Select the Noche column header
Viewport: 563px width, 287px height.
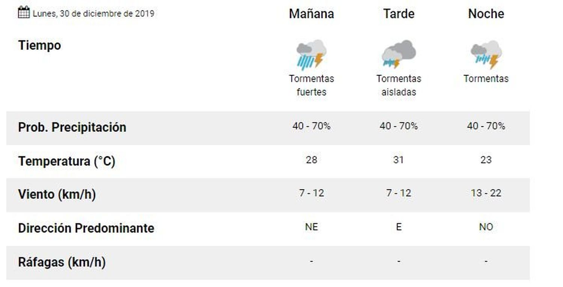click(x=486, y=14)
